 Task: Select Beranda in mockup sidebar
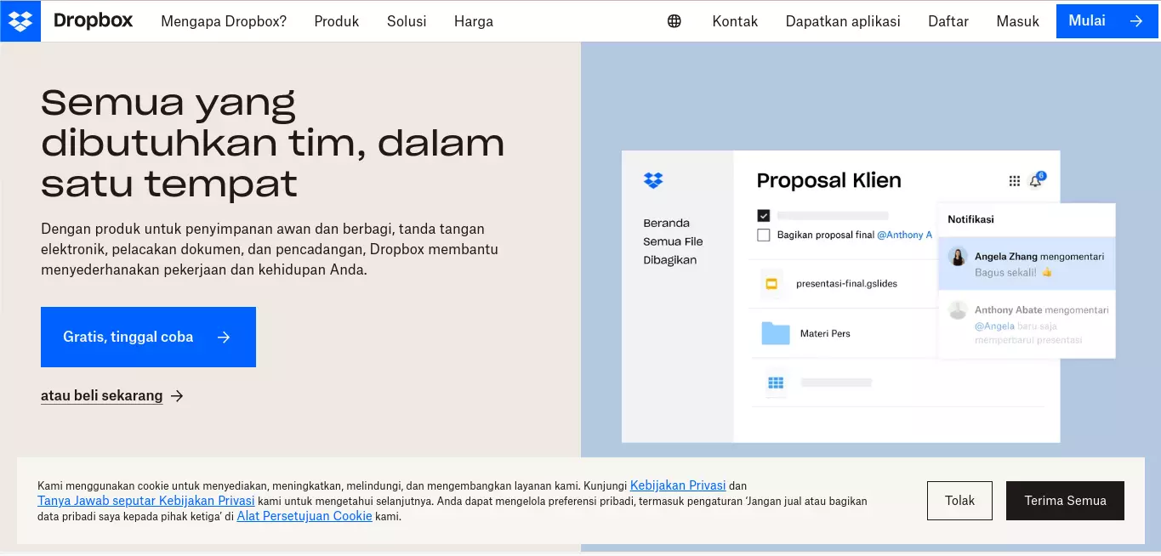click(x=666, y=224)
